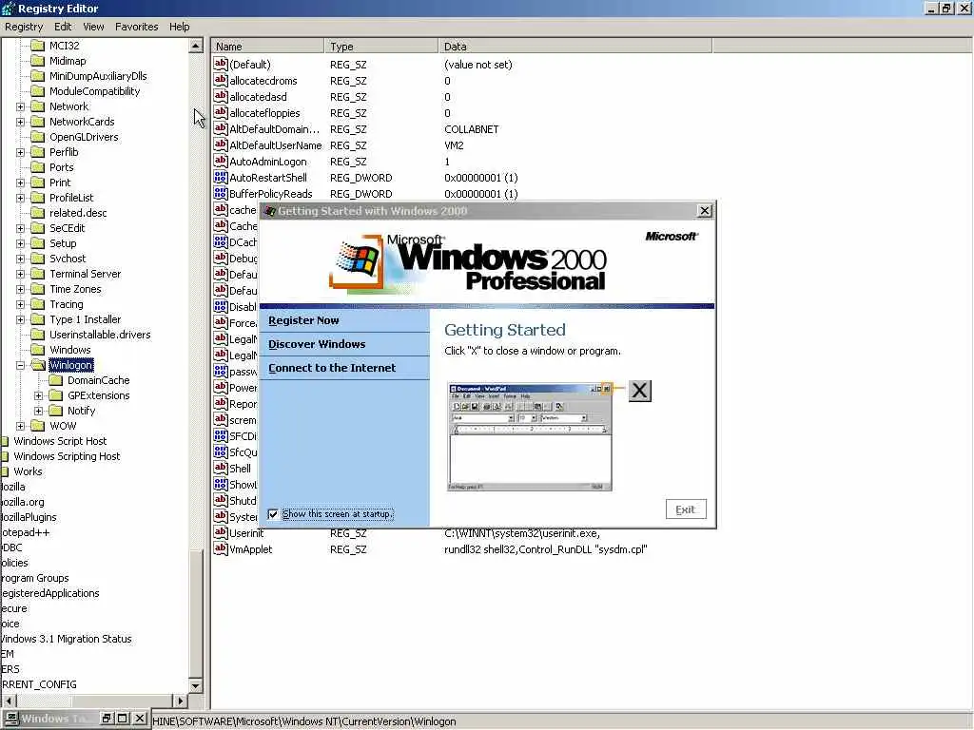Expand the Print key
The height and width of the screenshot is (730, 974).
21,182
